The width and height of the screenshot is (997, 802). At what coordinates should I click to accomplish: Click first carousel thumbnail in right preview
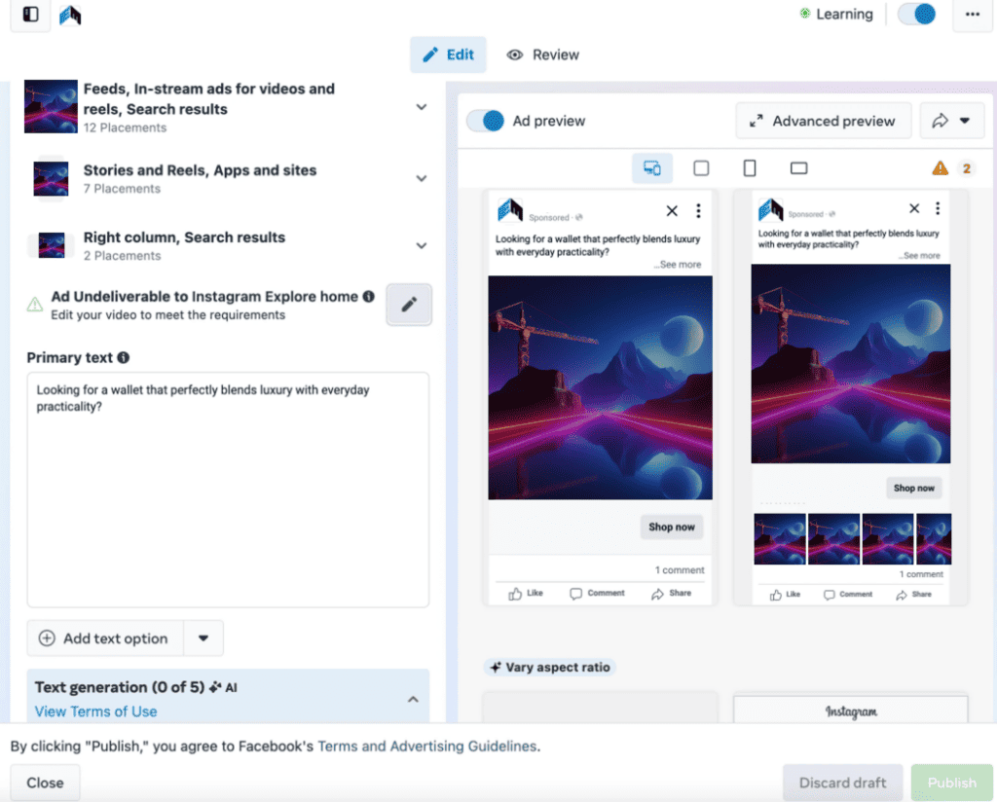780,539
